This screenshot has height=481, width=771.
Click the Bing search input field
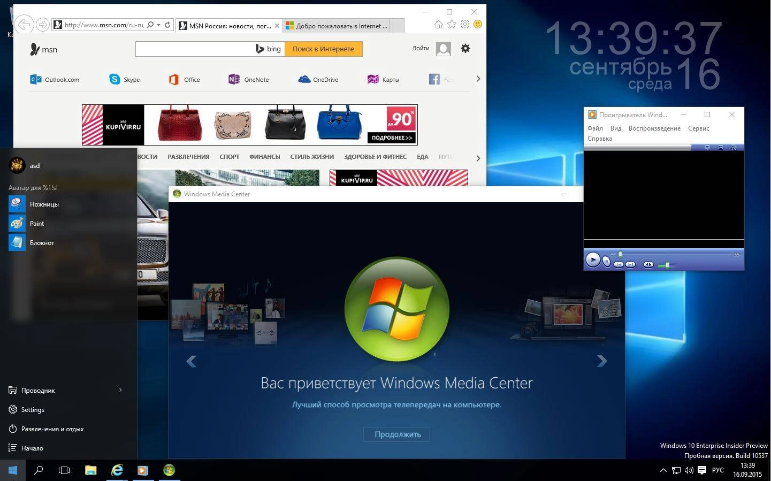pos(195,49)
